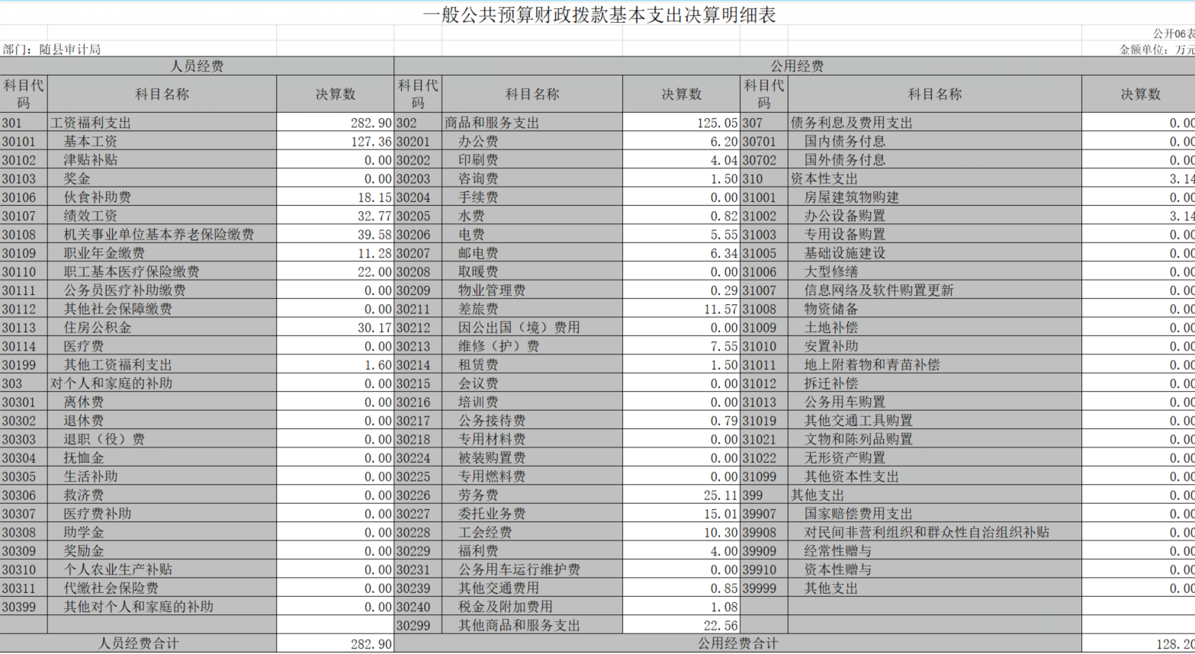This screenshot has height=654, width=1195.
Task: Click the 住房公积金 cell
Action: click(x=162, y=328)
